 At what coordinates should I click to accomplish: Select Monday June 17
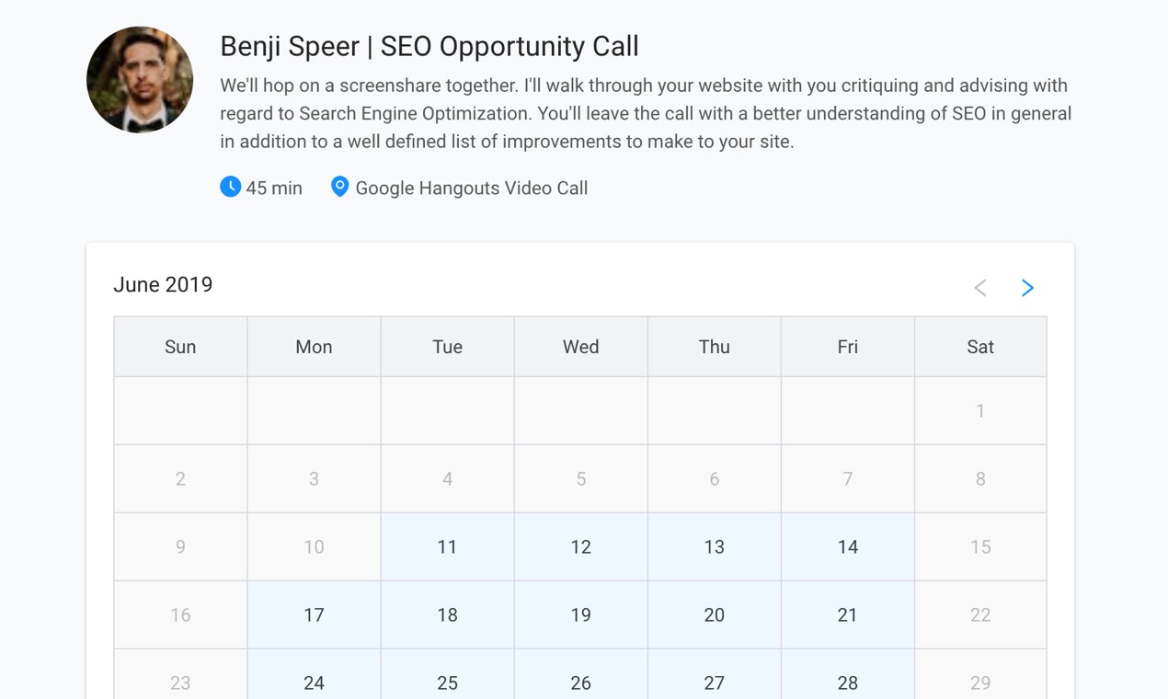(x=314, y=614)
